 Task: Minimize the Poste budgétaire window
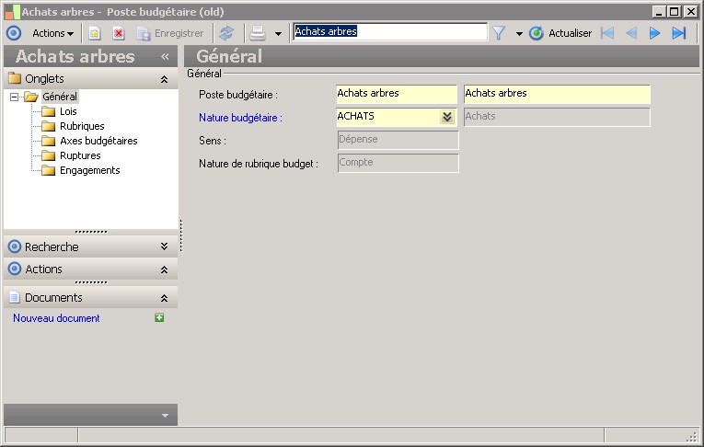click(x=659, y=12)
